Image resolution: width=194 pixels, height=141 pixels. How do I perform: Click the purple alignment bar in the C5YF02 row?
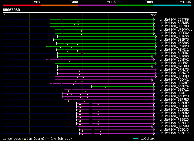point(100,60)
